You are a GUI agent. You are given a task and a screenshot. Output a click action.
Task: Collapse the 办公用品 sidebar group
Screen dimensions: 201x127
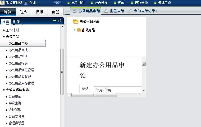pyautogui.click(x=4, y=37)
